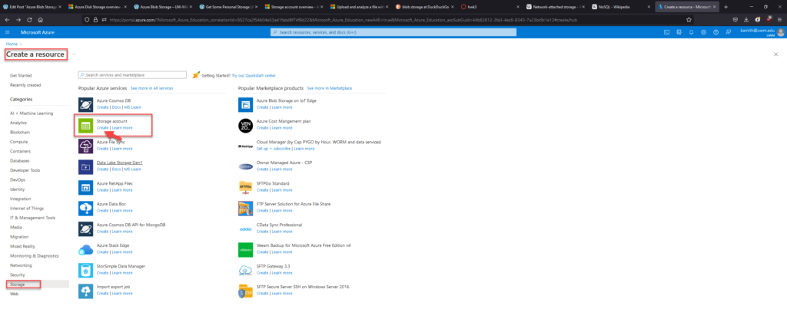Viewport: 787px width, 322px height.
Task: Click the Azure Blob Storage on IoT Edge icon
Action: coord(245,105)
